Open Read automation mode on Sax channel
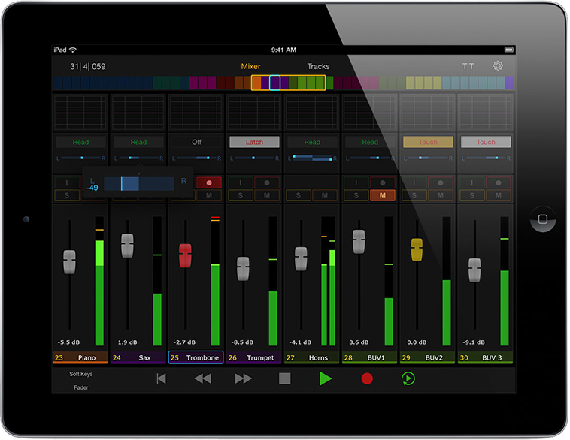This screenshot has height=440, width=570. click(138, 142)
